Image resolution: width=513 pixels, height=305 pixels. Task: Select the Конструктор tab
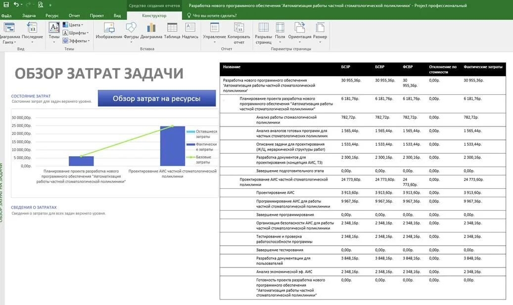[x=154, y=15]
